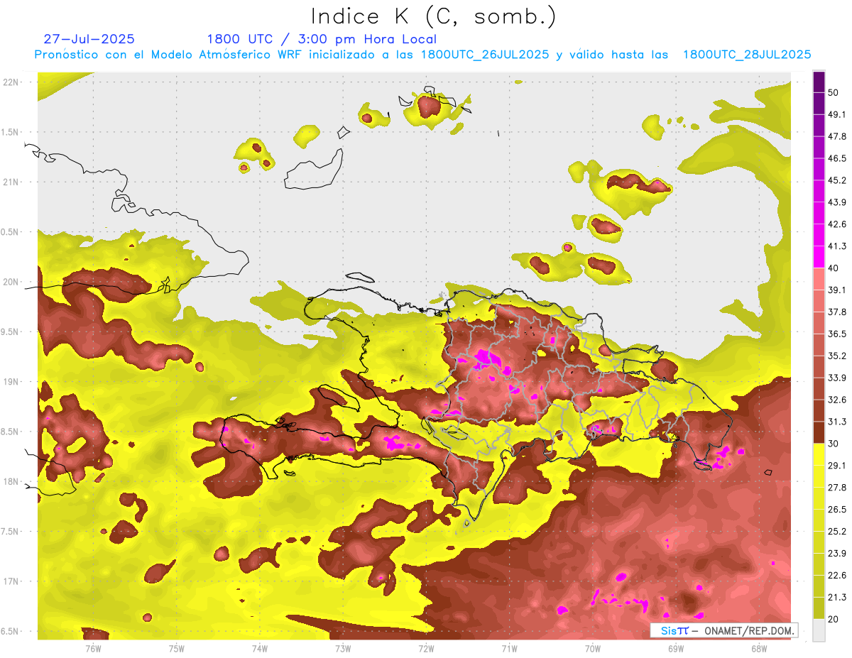Click the dark brown legend swatch between 30 and 31.3

coord(819,433)
